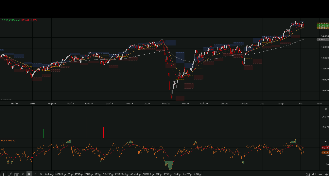Click the DAX quote header at top left
The width and height of the screenshot is (329, 176).
pos(19,20)
